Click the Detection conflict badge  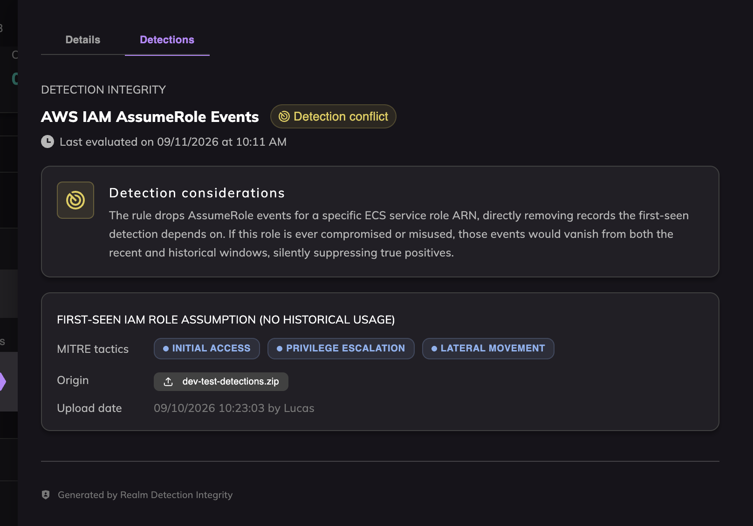333,116
